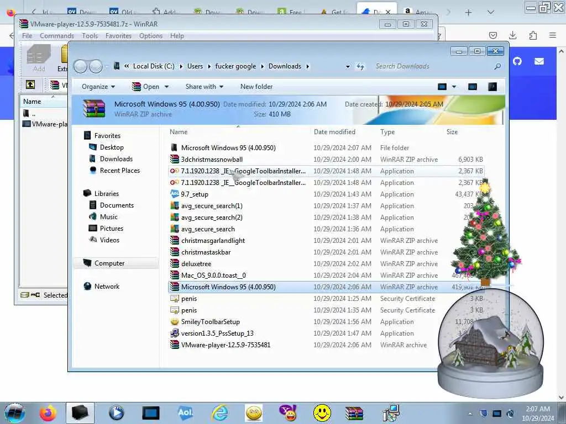The height and width of the screenshot is (424, 566).
Task: Click the envelope mail icon on webpage
Action: (539, 61)
